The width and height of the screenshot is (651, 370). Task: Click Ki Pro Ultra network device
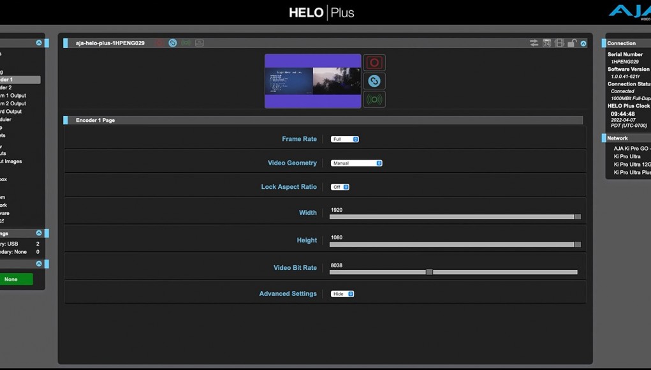click(627, 156)
